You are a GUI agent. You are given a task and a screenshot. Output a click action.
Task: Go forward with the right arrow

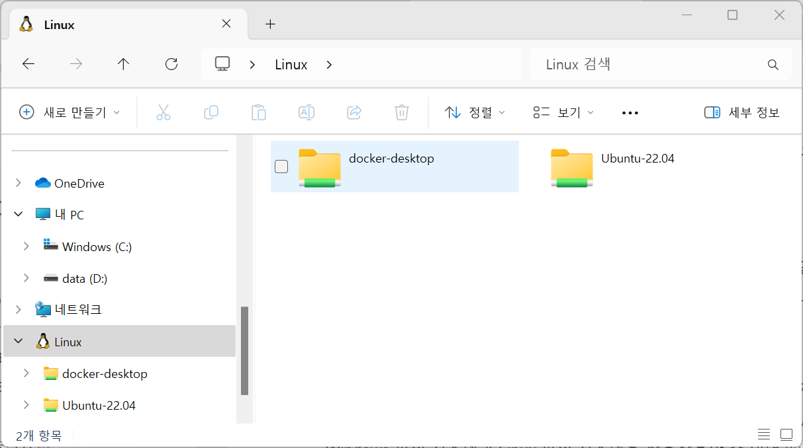coord(76,64)
